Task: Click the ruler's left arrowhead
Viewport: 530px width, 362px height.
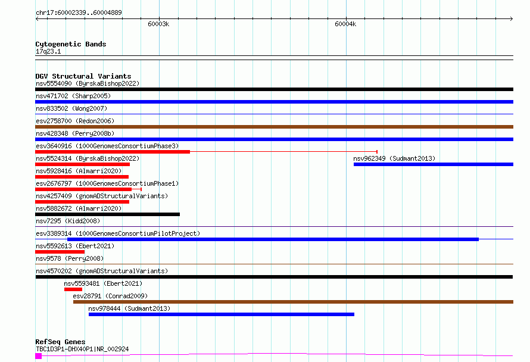Action: pos(37,19)
